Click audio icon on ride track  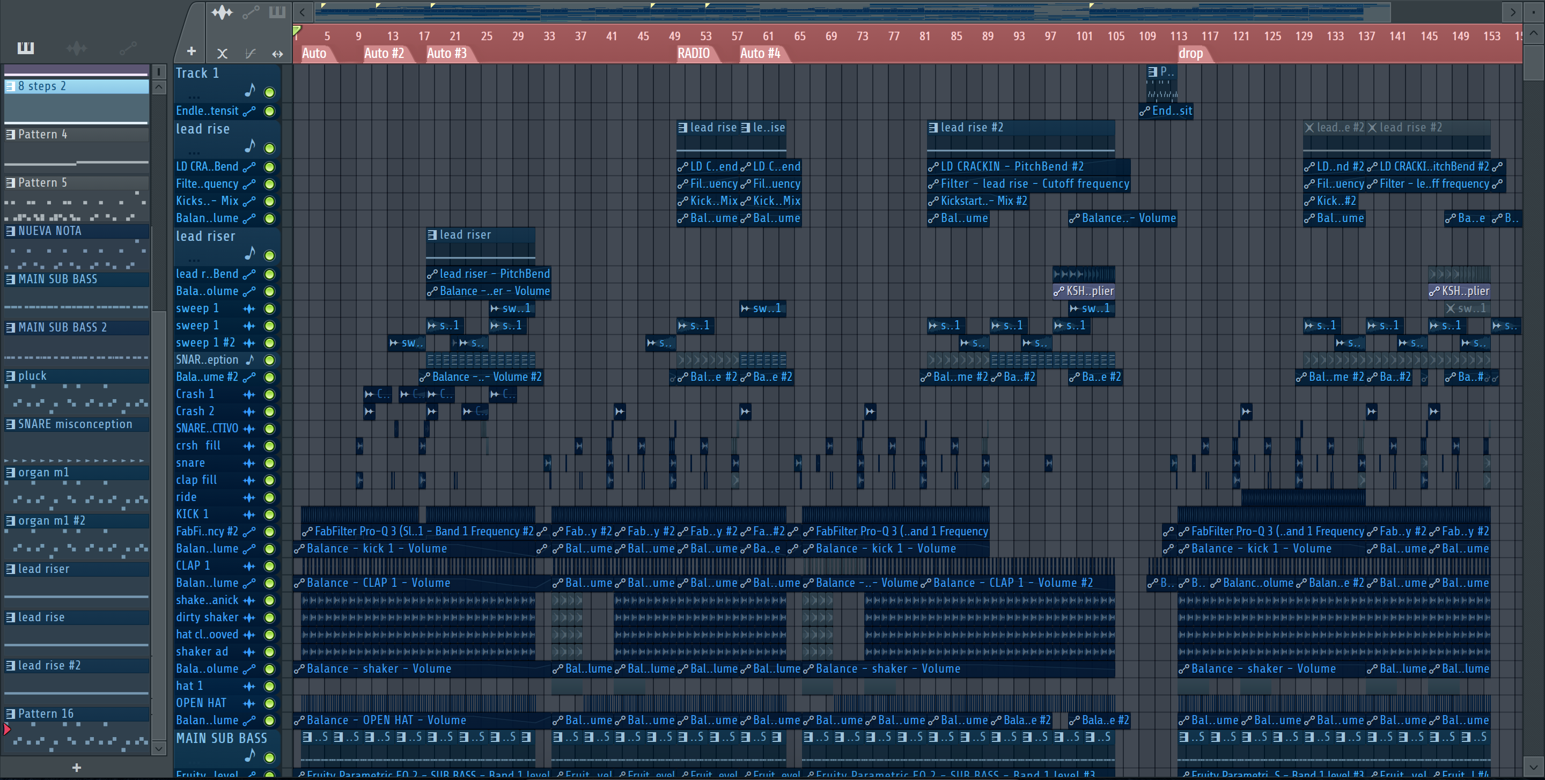pos(249,497)
